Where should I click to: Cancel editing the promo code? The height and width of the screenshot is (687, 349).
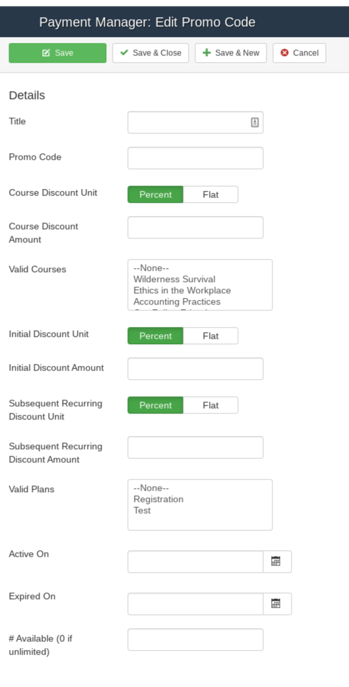(x=299, y=53)
